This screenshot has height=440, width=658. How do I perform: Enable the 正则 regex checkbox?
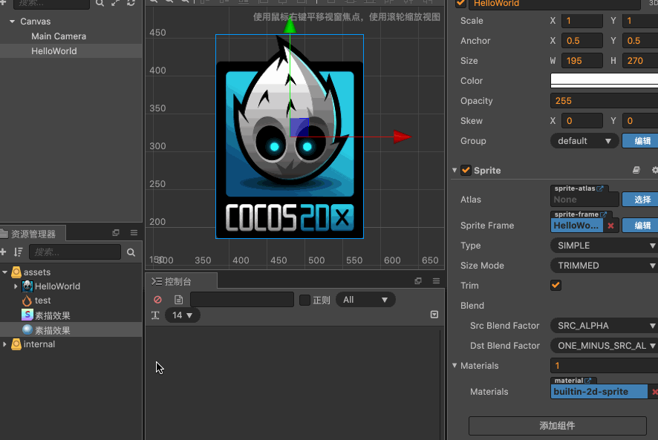[x=305, y=300]
